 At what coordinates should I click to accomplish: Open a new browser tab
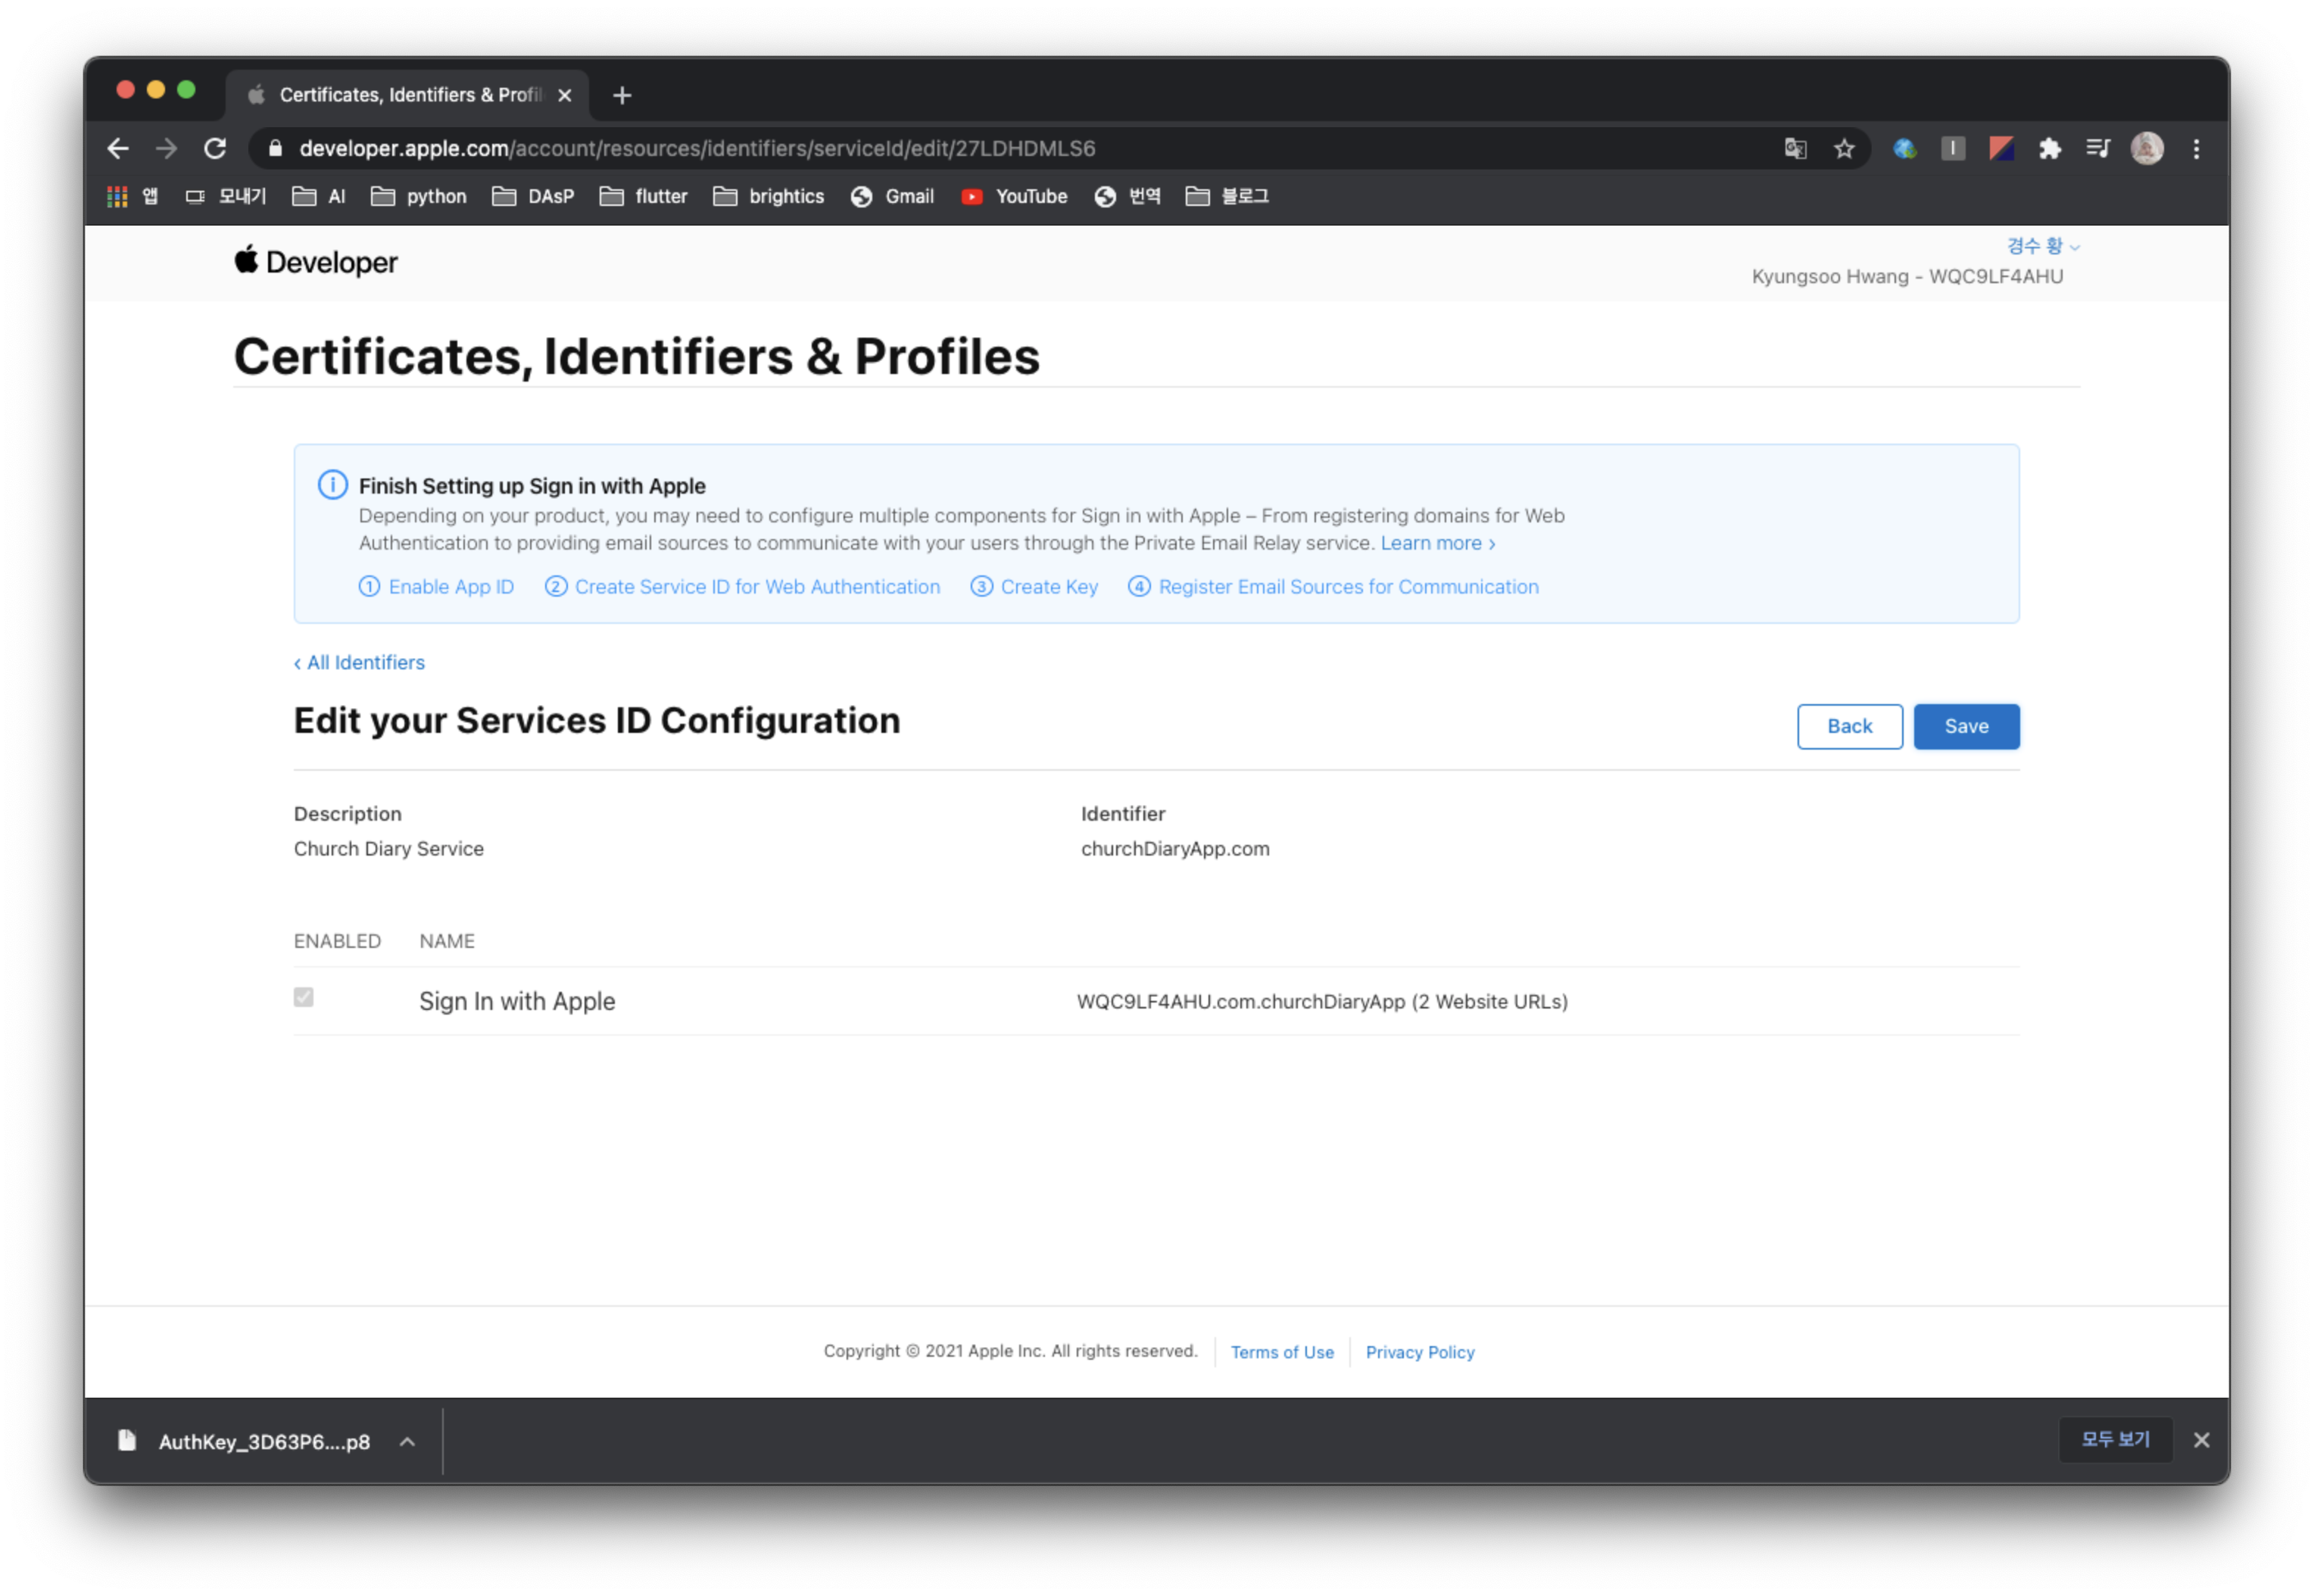coord(622,95)
